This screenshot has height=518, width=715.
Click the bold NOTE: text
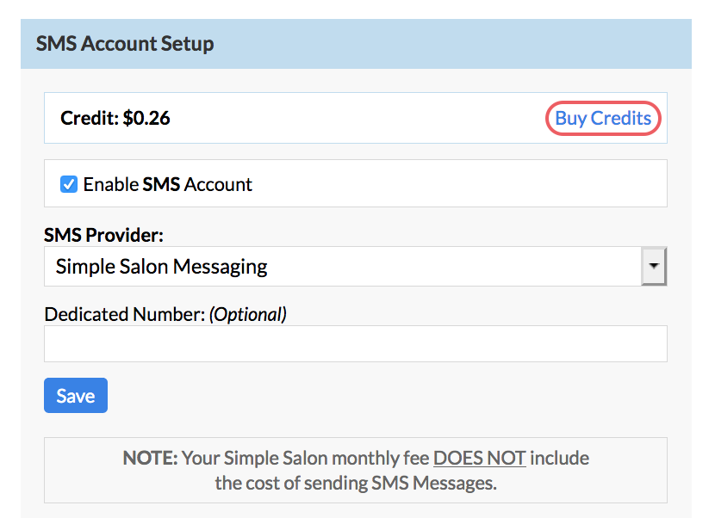150,458
